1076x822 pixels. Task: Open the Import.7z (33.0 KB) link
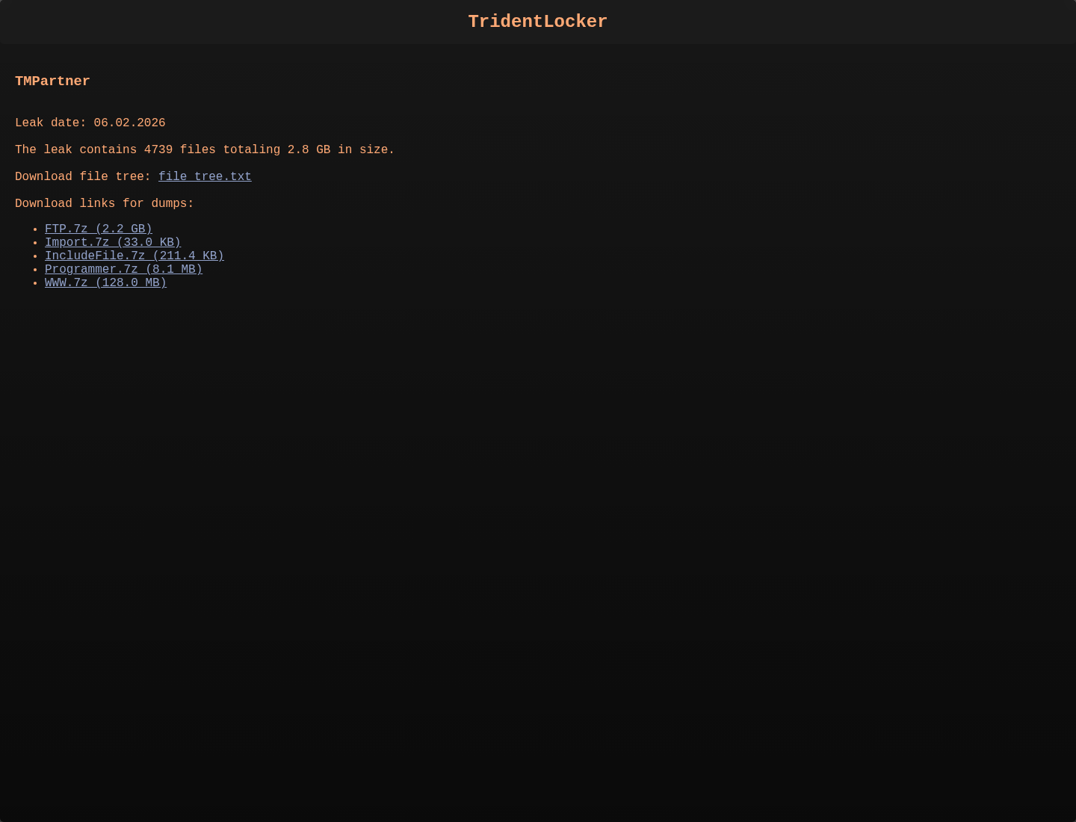113,242
